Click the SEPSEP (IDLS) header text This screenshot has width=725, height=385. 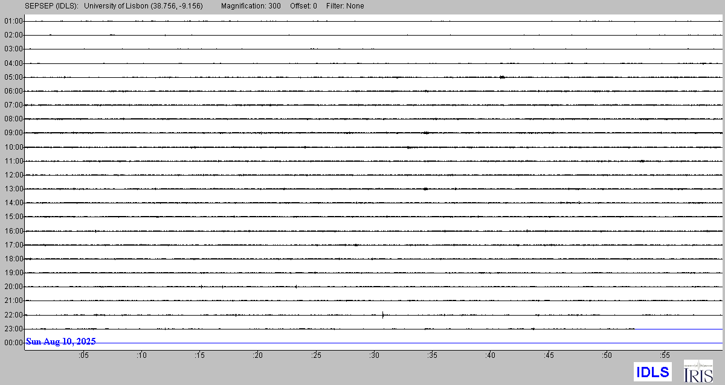coord(51,6)
